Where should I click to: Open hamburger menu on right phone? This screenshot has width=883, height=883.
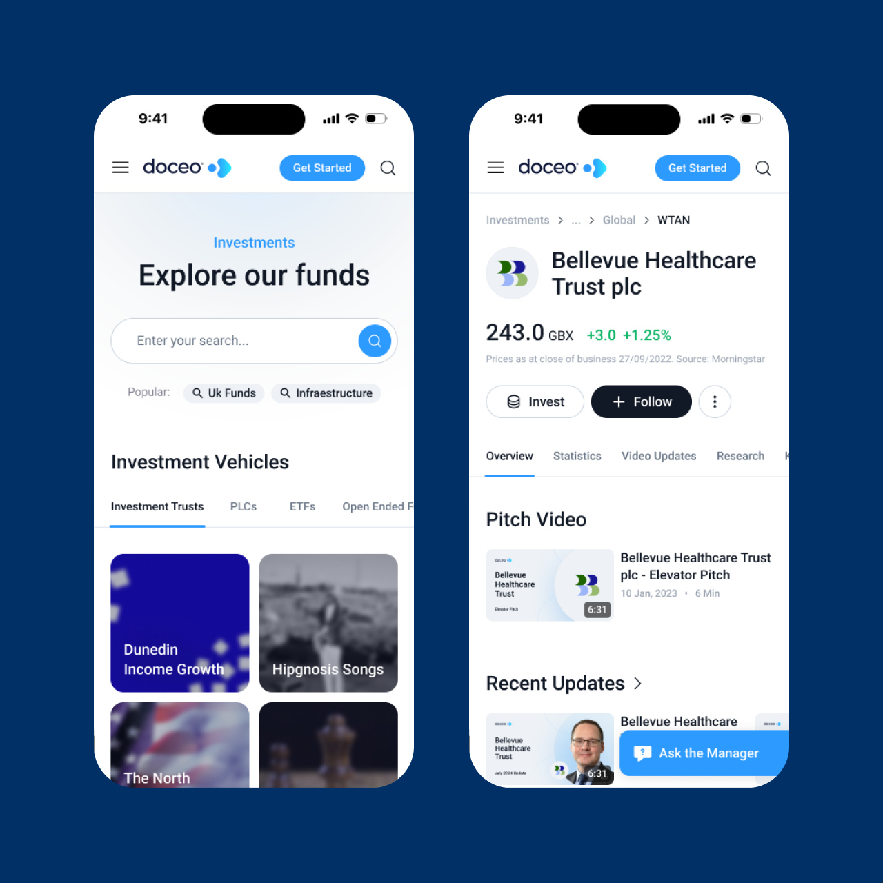coord(496,168)
